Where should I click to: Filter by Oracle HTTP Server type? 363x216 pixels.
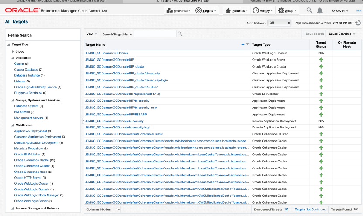point(28,178)
